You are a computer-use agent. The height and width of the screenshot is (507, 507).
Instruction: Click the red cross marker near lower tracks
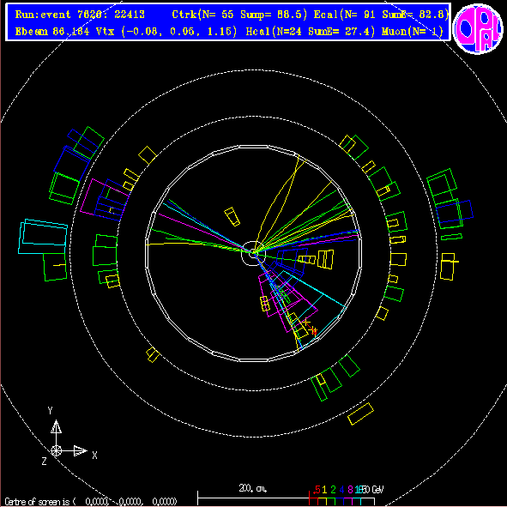coord(310,327)
